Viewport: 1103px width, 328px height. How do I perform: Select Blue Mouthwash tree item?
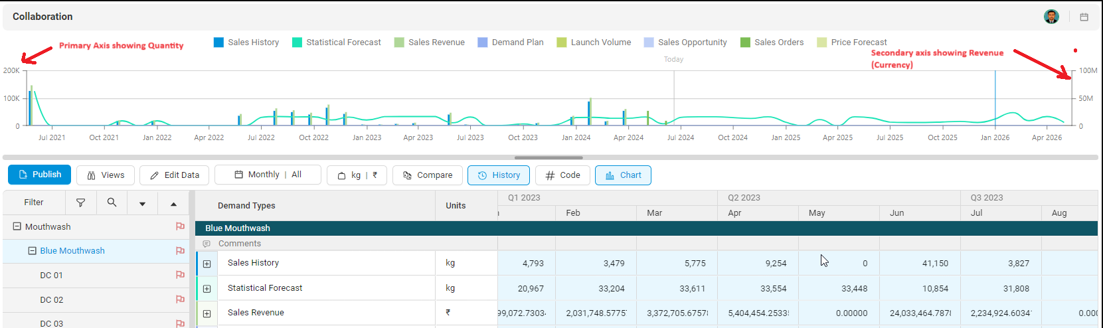pyautogui.click(x=72, y=251)
